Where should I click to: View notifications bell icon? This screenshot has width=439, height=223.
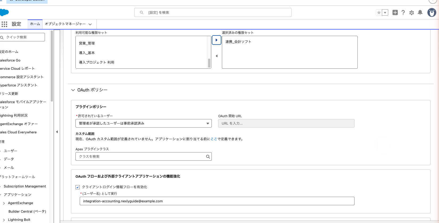pyautogui.click(x=420, y=12)
